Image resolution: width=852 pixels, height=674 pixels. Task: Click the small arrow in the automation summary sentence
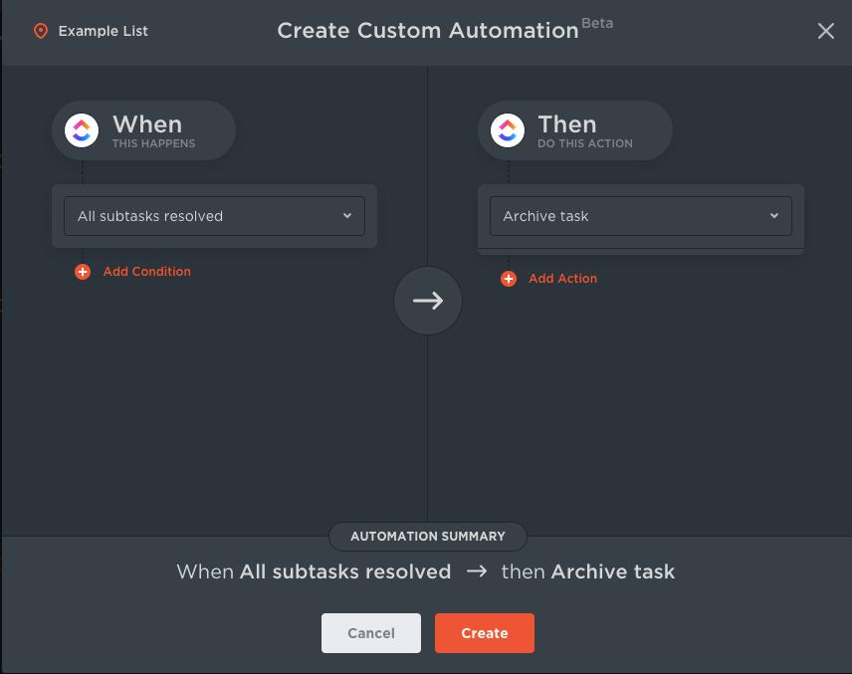[476, 572]
